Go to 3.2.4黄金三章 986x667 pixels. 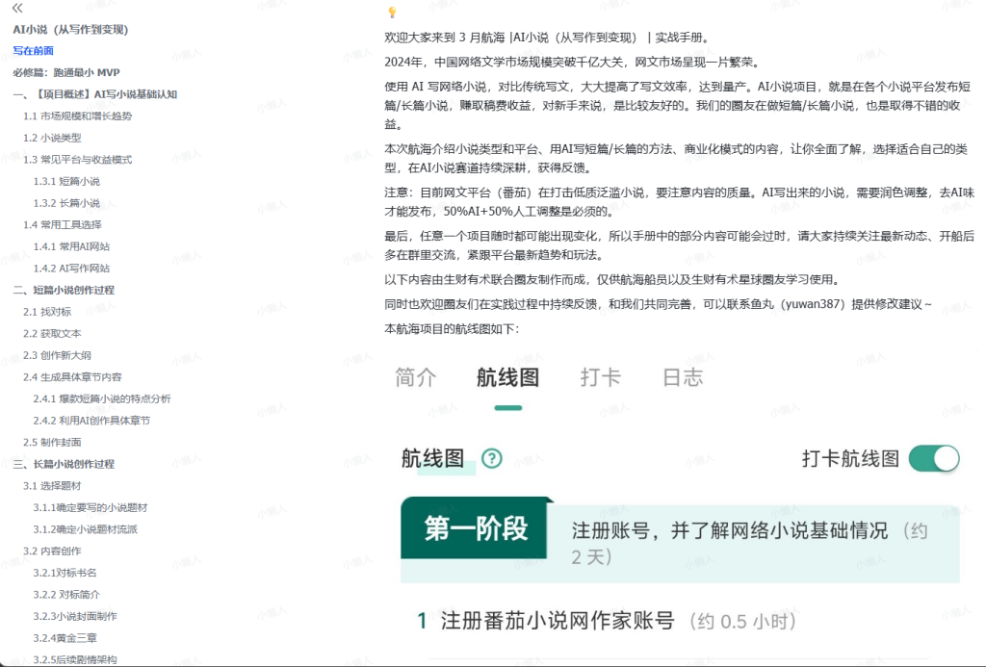click(65, 638)
